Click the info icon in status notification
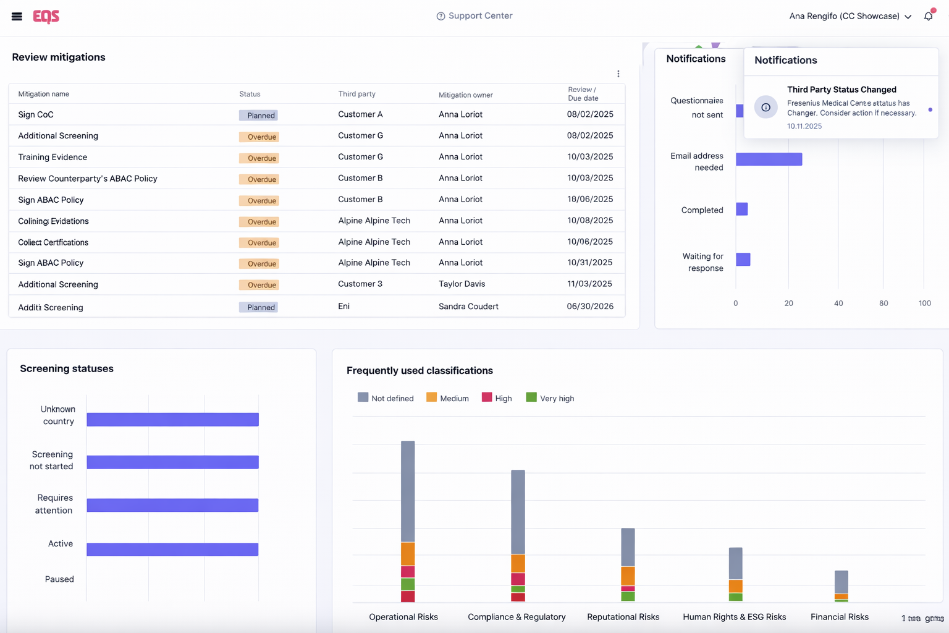Screen dimensions: 949x633 coord(766,107)
